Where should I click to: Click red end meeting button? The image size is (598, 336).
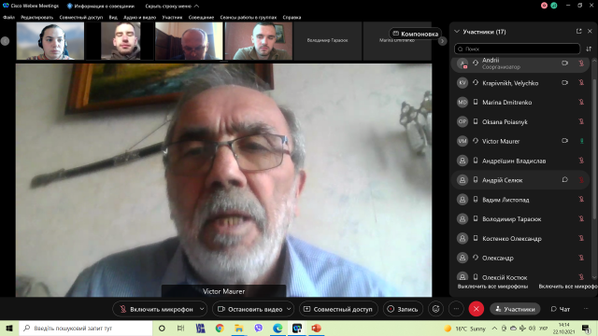coord(476,309)
